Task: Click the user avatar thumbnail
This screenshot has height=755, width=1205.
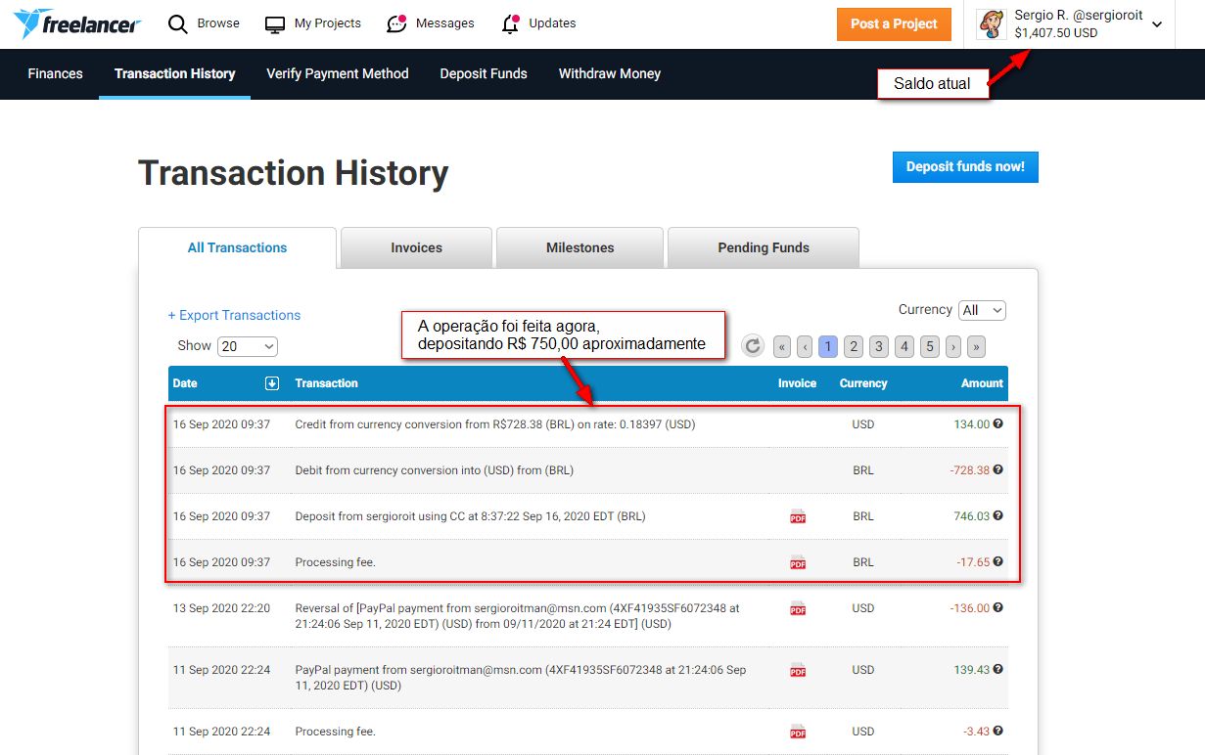Action: (992, 24)
